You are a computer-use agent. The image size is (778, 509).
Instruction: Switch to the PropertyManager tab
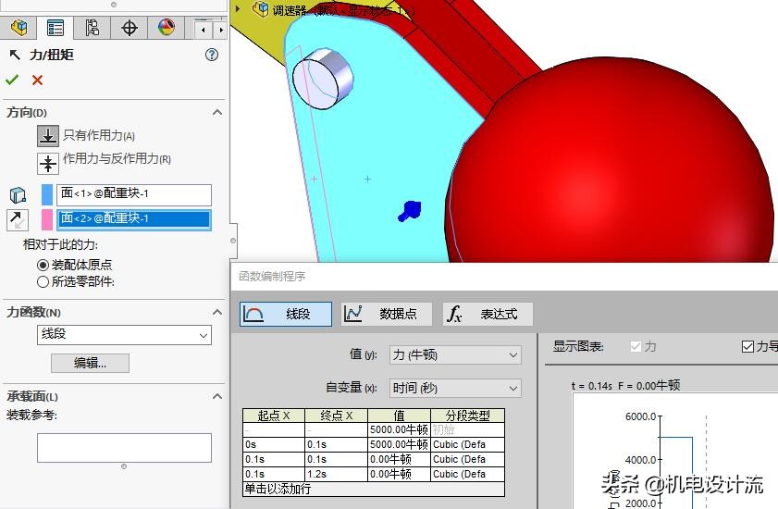click(56, 28)
